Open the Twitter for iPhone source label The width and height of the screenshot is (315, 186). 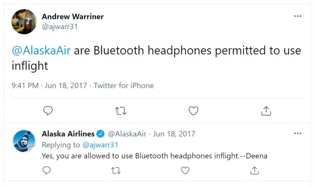click(x=124, y=86)
